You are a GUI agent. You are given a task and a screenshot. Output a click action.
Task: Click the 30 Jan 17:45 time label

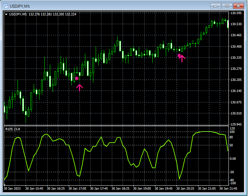click(99, 188)
